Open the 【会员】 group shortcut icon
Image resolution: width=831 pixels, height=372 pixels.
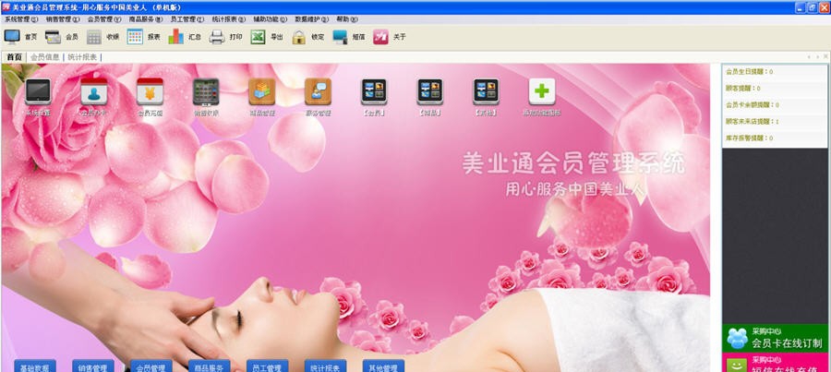[x=374, y=91]
